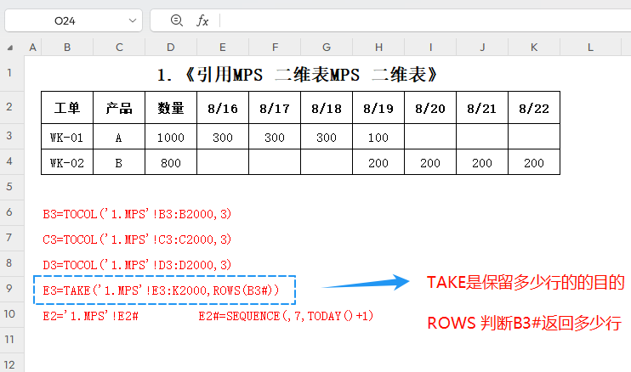Click the 8/19 date header cell
This screenshot has width=631, height=372.
click(x=378, y=108)
